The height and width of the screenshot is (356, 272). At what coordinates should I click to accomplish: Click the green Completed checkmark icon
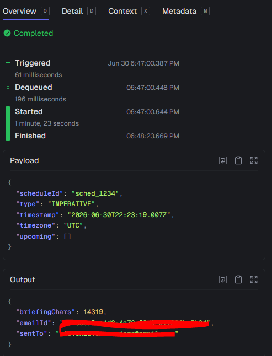point(7,34)
